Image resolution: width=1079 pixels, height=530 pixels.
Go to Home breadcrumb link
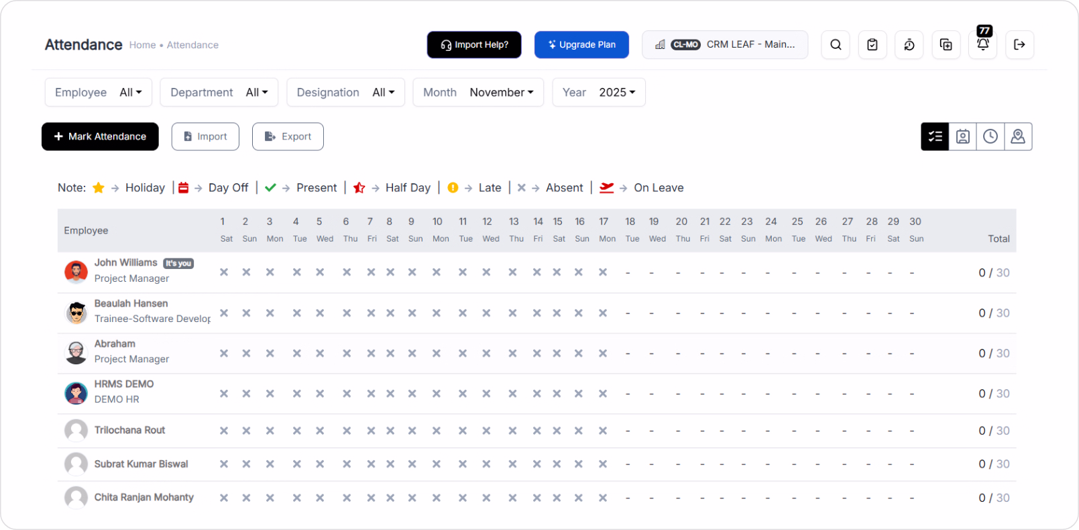pyautogui.click(x=142, y=45)
